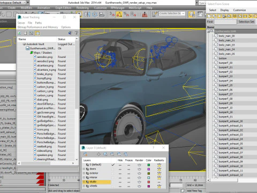Click the Refresh icon in Asset Tracking

(x=19, y=33)
